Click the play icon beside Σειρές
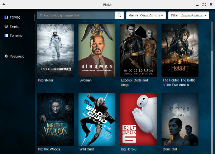Viewport: 215px width, 154px height. click(x=6, y=26)
